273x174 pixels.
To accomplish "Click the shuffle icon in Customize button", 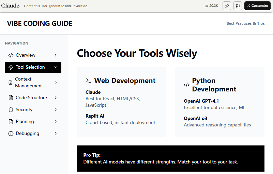I will tap(248, 6).
